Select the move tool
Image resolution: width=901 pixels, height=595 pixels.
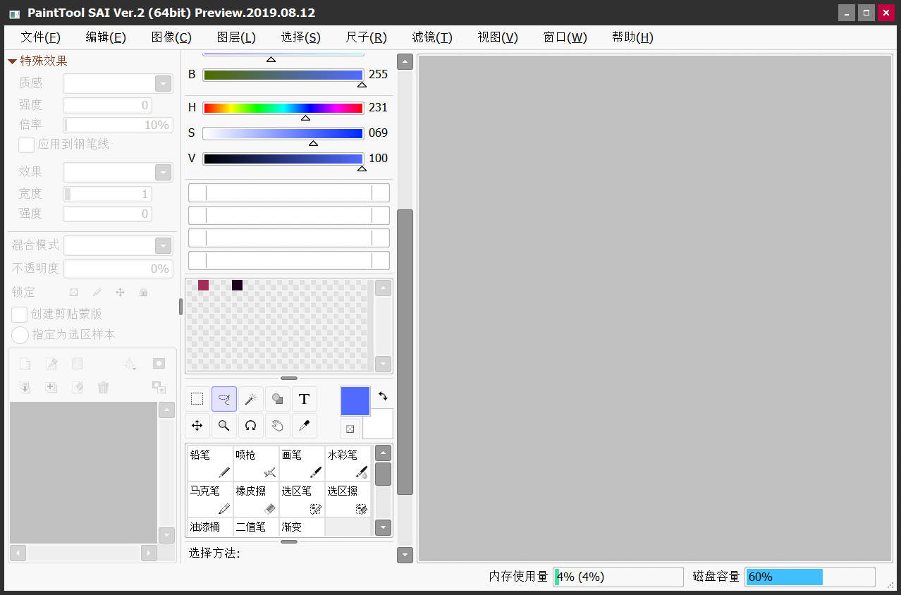click(197, 426)
